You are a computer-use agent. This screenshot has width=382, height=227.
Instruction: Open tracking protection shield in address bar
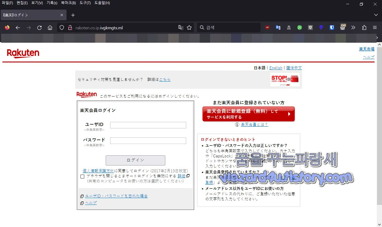(x=62, y=27)
